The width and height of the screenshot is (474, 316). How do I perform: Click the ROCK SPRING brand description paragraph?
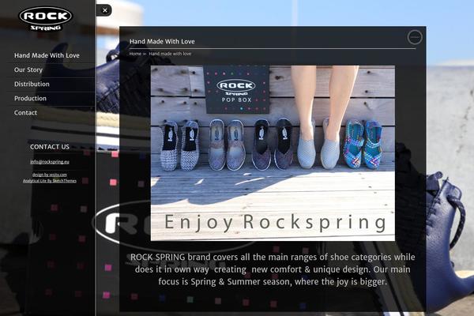(x=273, y=269)
